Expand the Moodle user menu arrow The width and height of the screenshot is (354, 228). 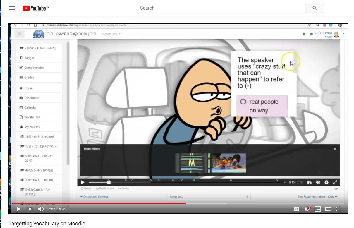click(x=343, y=34)
